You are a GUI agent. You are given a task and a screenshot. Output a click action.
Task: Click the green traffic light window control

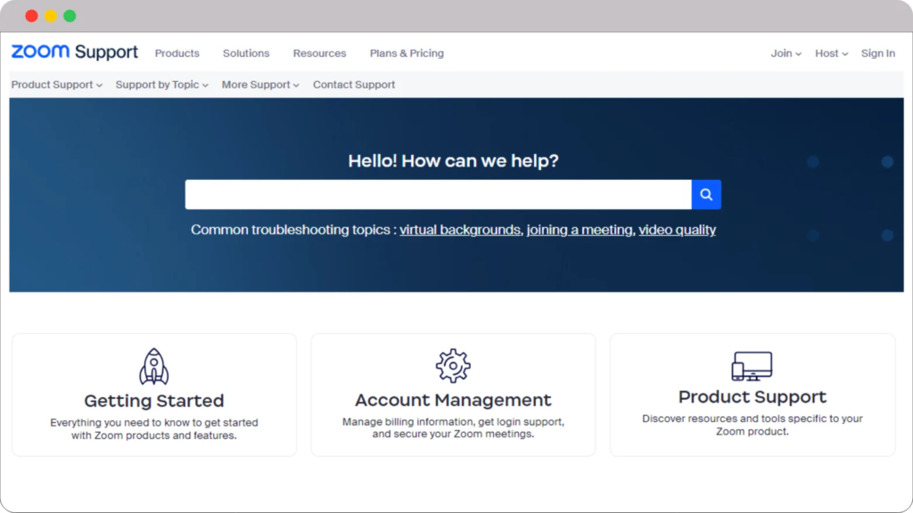[x=70, y=15]
